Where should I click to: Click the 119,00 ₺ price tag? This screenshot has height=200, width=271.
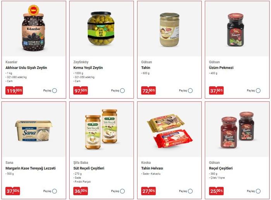point(14,91)
